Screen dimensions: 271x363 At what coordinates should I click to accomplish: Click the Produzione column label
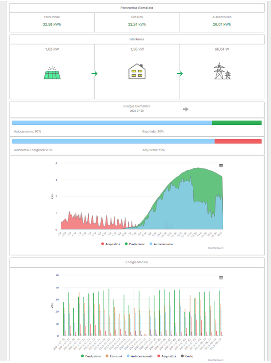pyautogui.click(x=52, y=17)
